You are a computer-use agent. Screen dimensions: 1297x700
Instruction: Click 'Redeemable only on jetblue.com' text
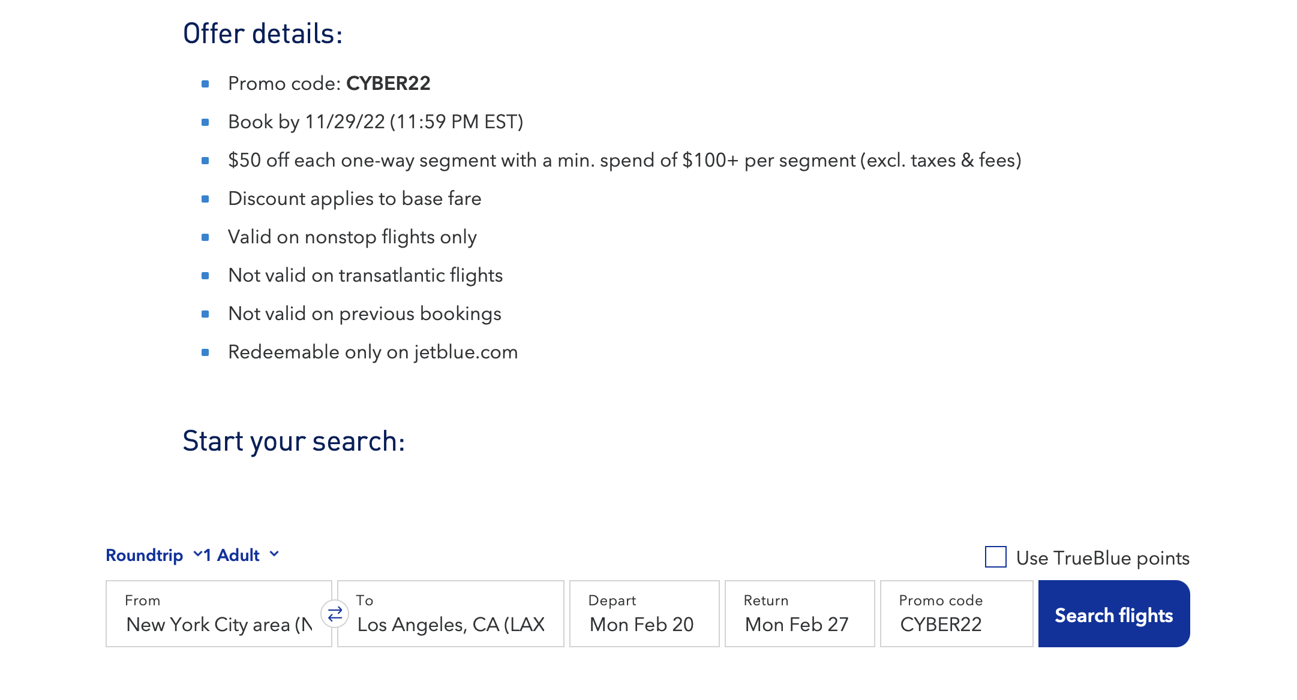click(x=373, y=352)
